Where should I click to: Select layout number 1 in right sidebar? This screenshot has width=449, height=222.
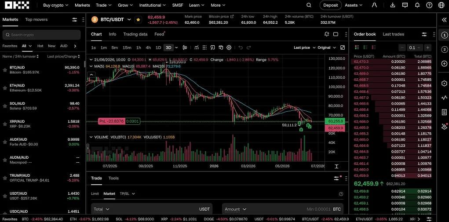tap(444, 35)
